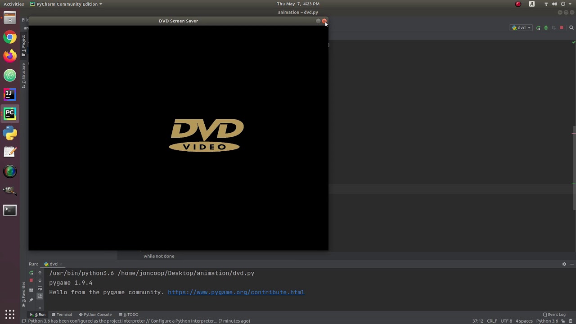Viewport: 576px width, 324px height.
Task: Jump up the stack trace arrow
Action: coord(40,273)
